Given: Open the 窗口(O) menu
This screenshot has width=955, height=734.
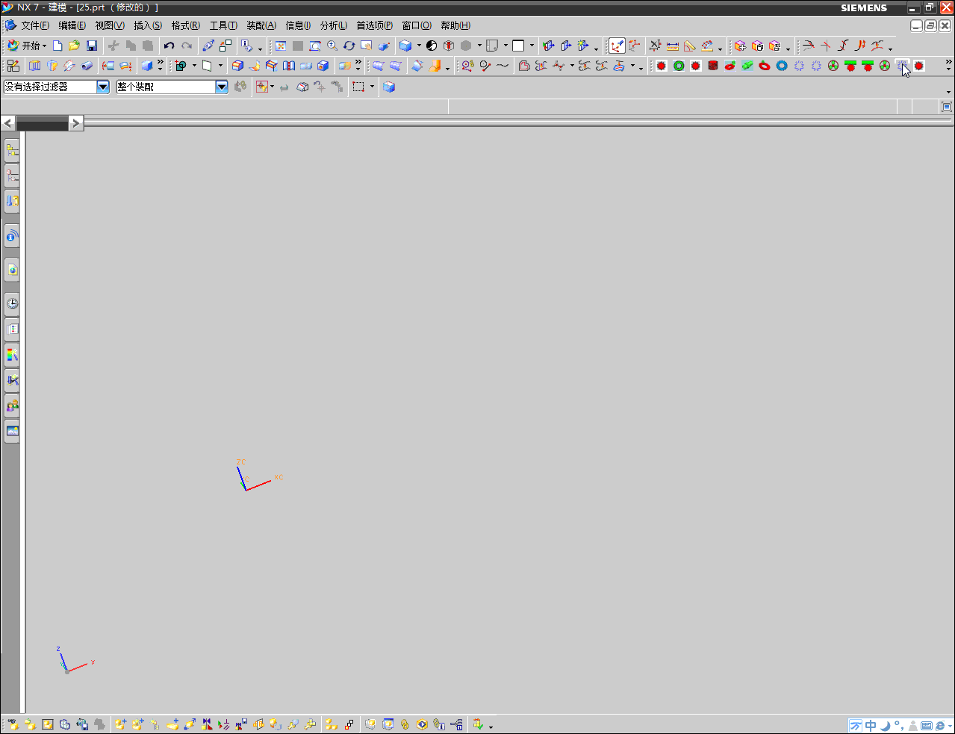Looking at the screenshot, I should point(417,25).
